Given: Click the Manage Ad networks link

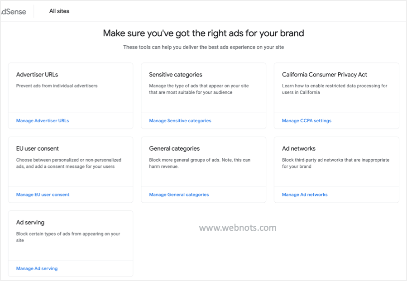Looking at the screenshot, I should point(305,195).
